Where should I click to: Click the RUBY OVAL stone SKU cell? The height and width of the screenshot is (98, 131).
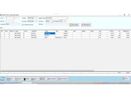tap(38, 38)
